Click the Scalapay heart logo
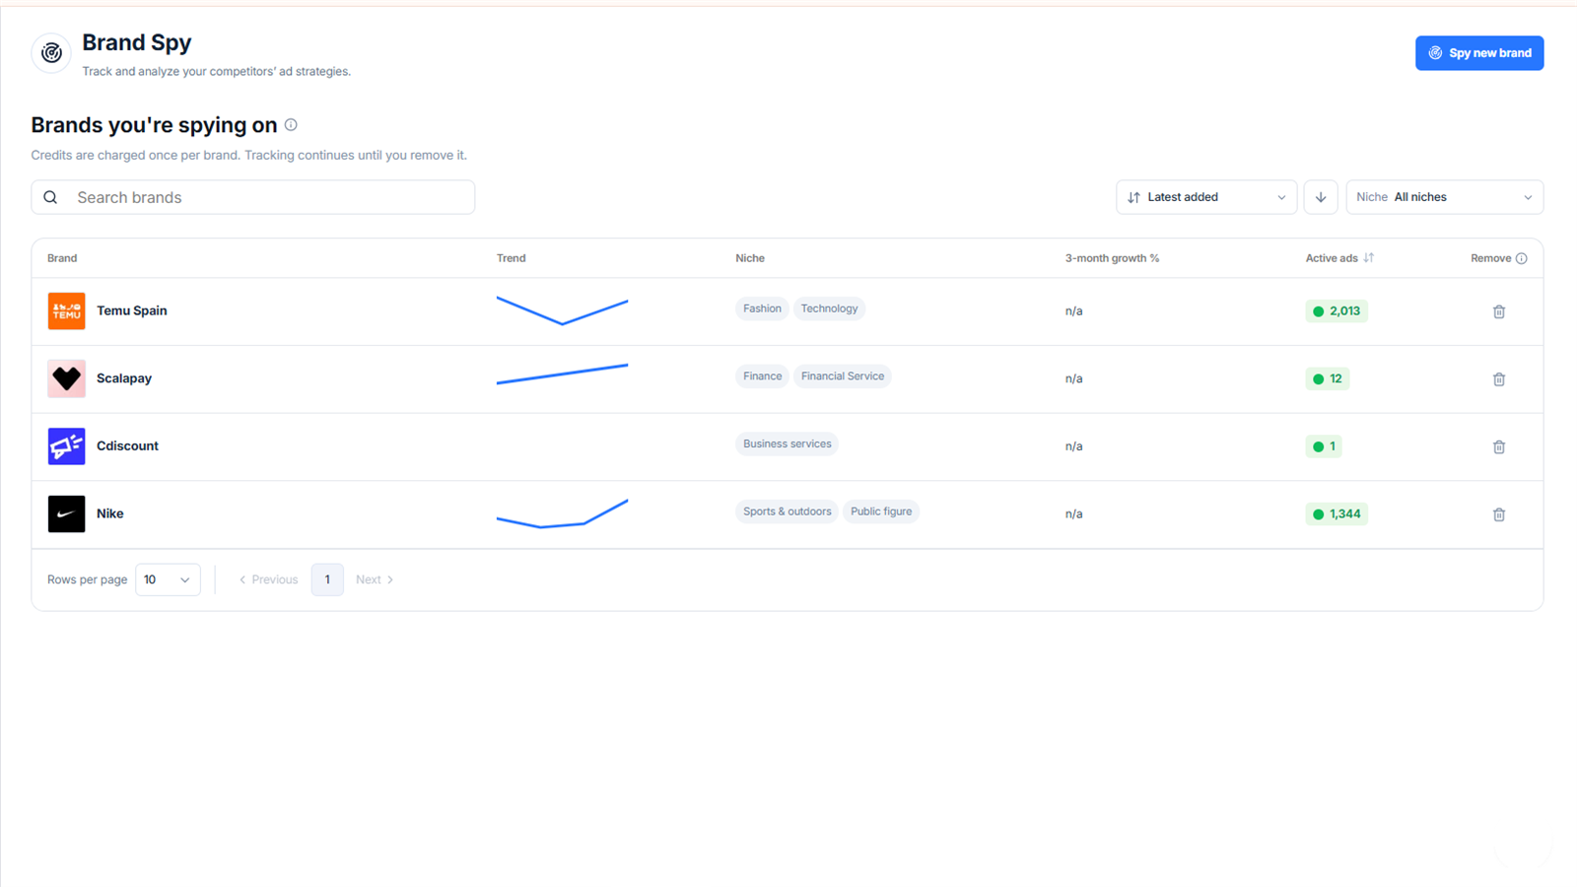 click(66, 378)
